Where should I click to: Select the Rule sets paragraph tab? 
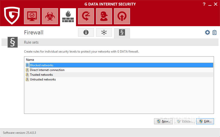[122, 33]
